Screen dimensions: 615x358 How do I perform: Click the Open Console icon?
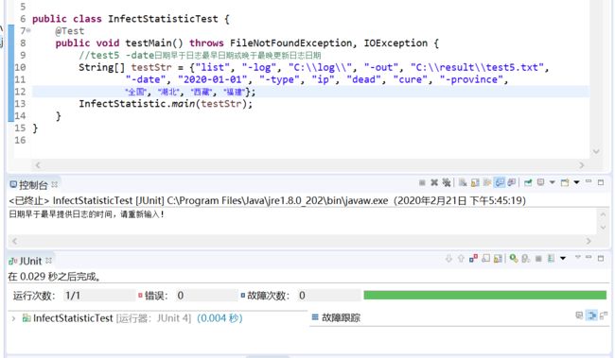click(565, 182)
